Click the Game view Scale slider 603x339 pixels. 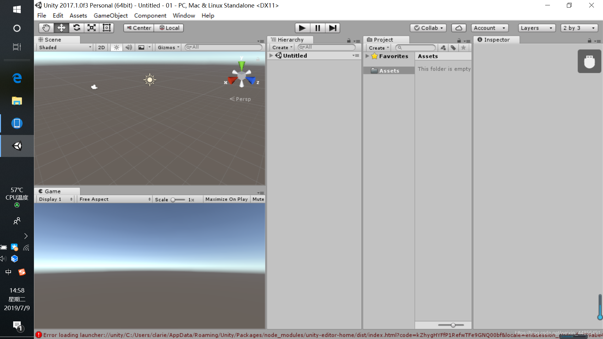tap(177, 200)
